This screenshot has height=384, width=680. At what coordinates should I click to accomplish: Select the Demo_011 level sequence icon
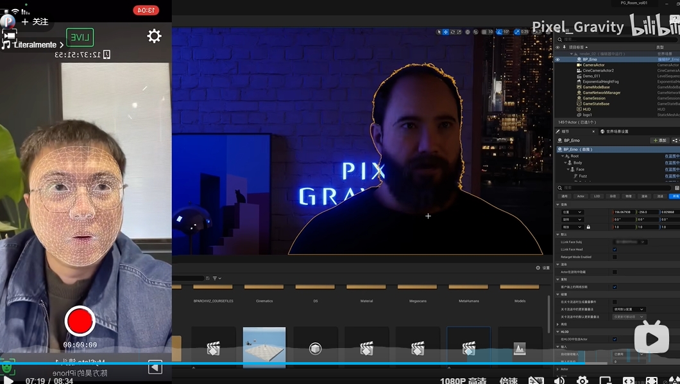coord(579,76)
